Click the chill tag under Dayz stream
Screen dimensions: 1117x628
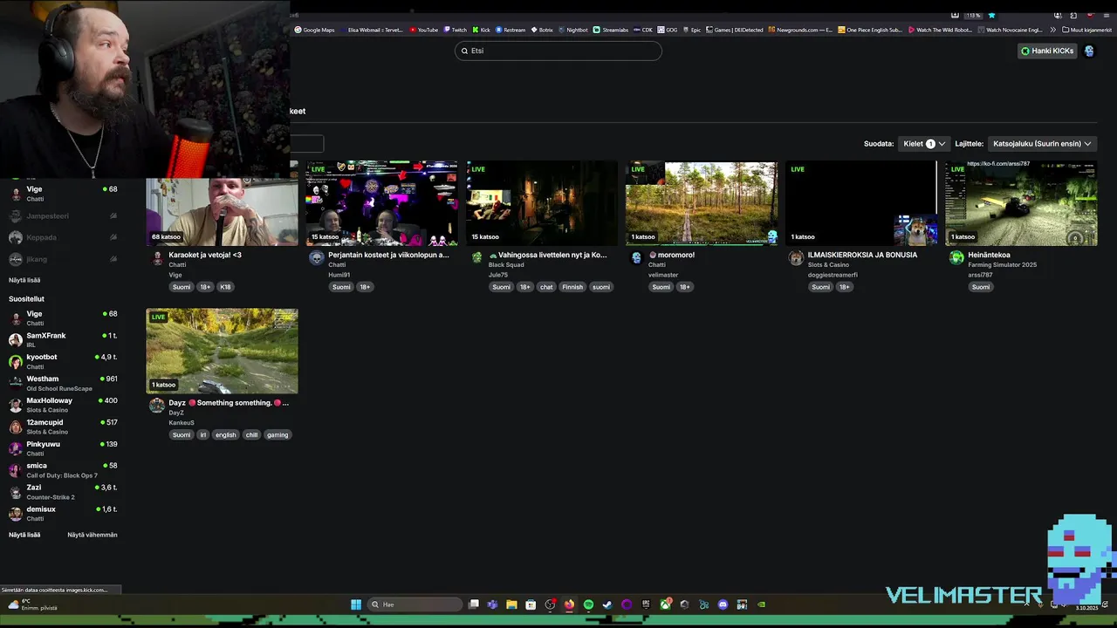251,435
